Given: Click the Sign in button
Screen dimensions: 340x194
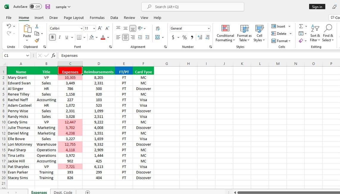Looking at the screenshot, I should pos(317,7).
